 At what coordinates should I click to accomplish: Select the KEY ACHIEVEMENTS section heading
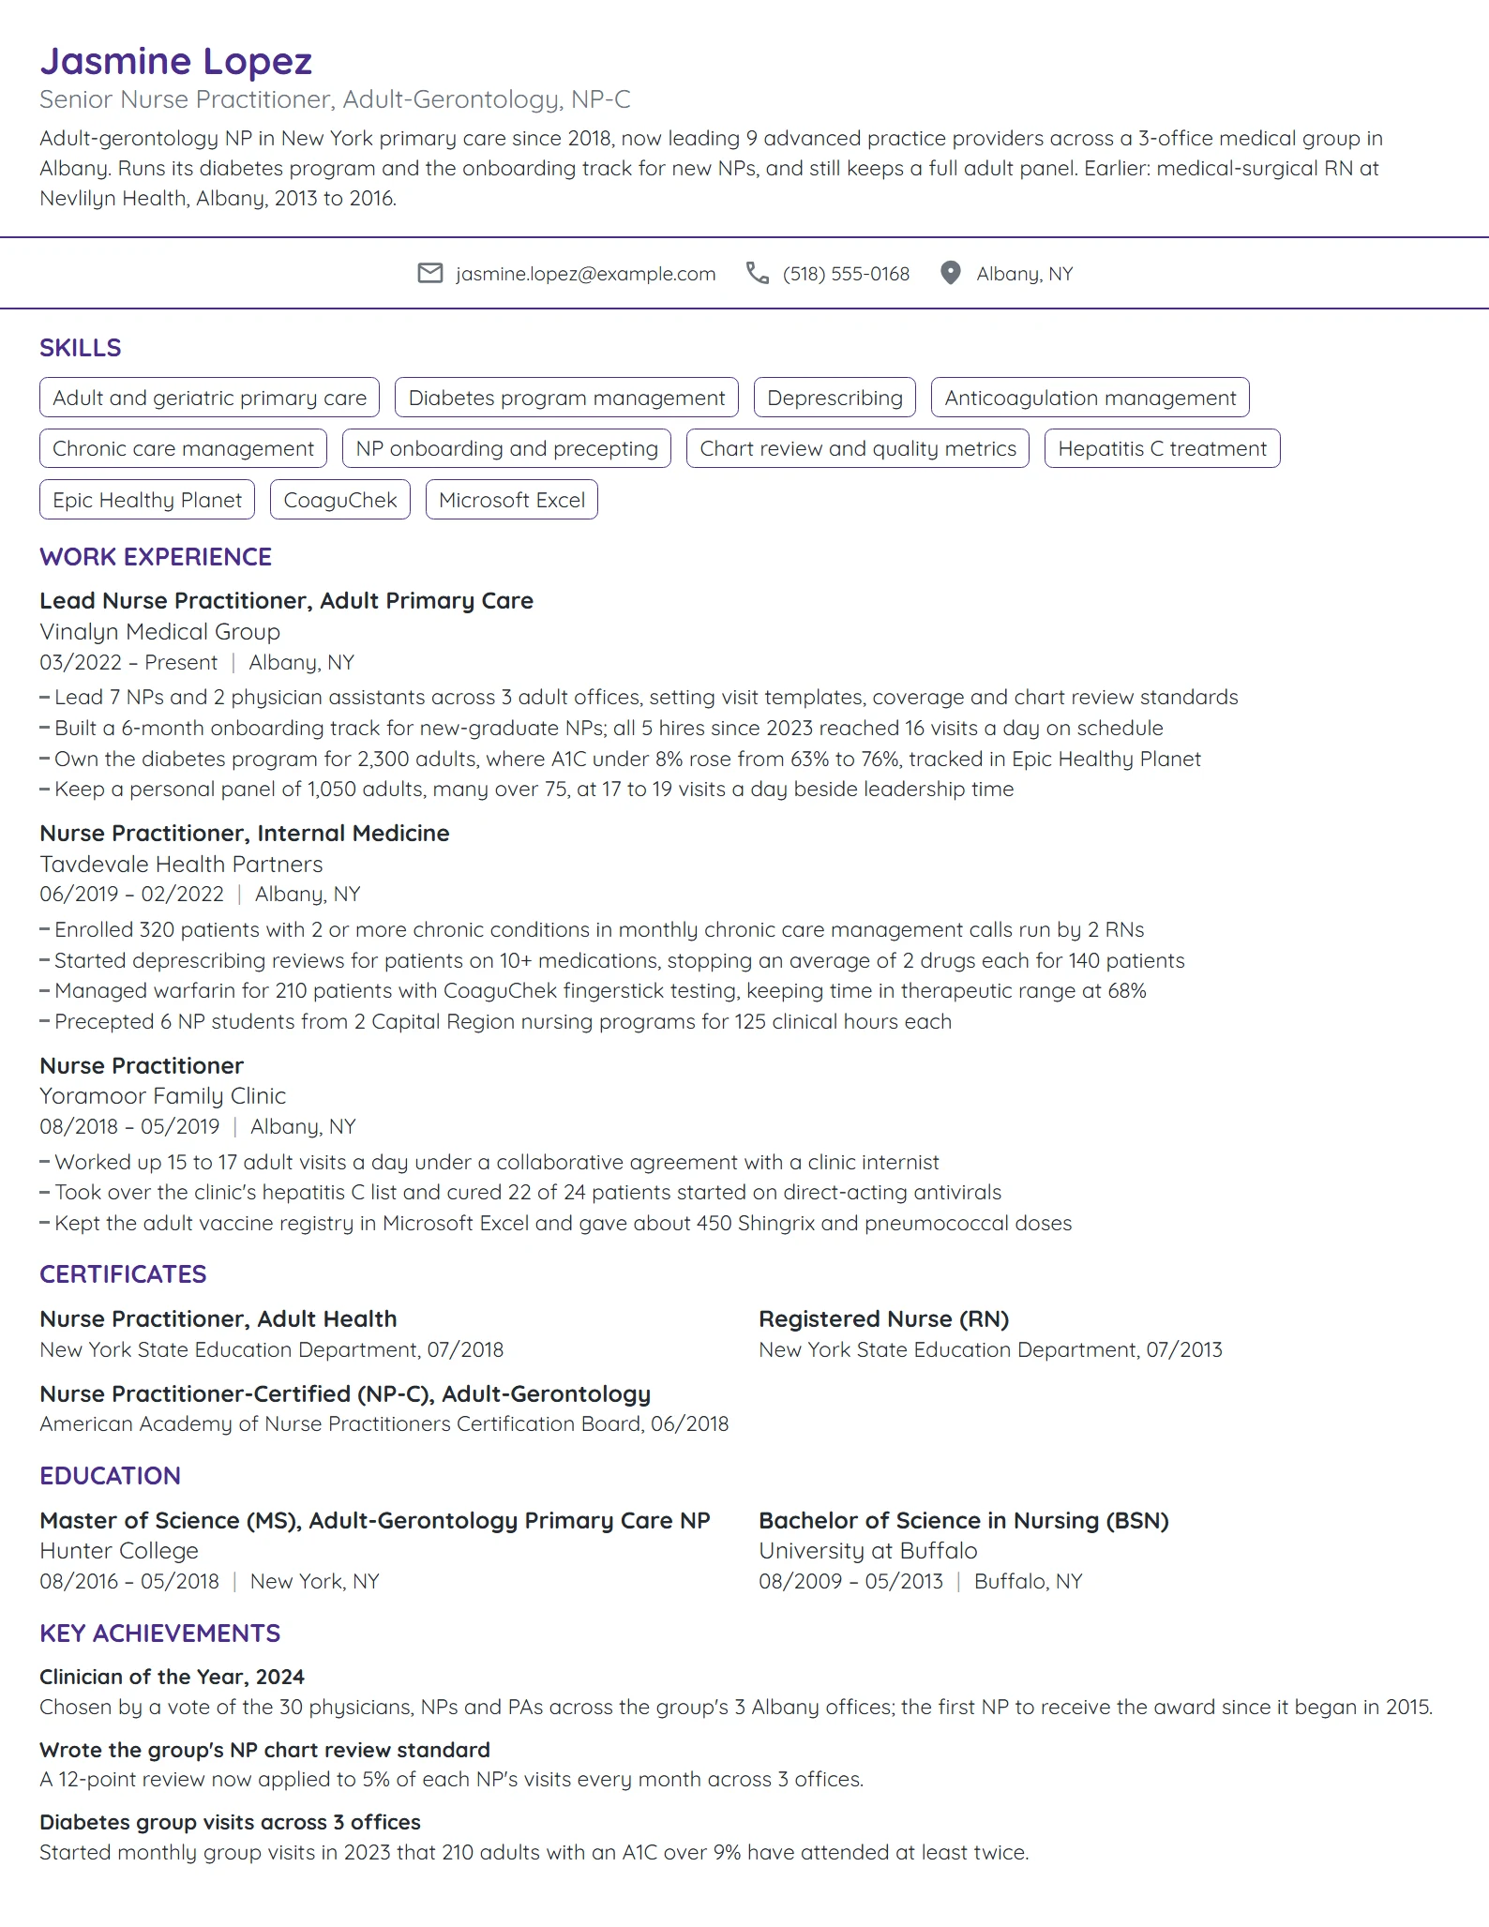tap(159, 1633)
